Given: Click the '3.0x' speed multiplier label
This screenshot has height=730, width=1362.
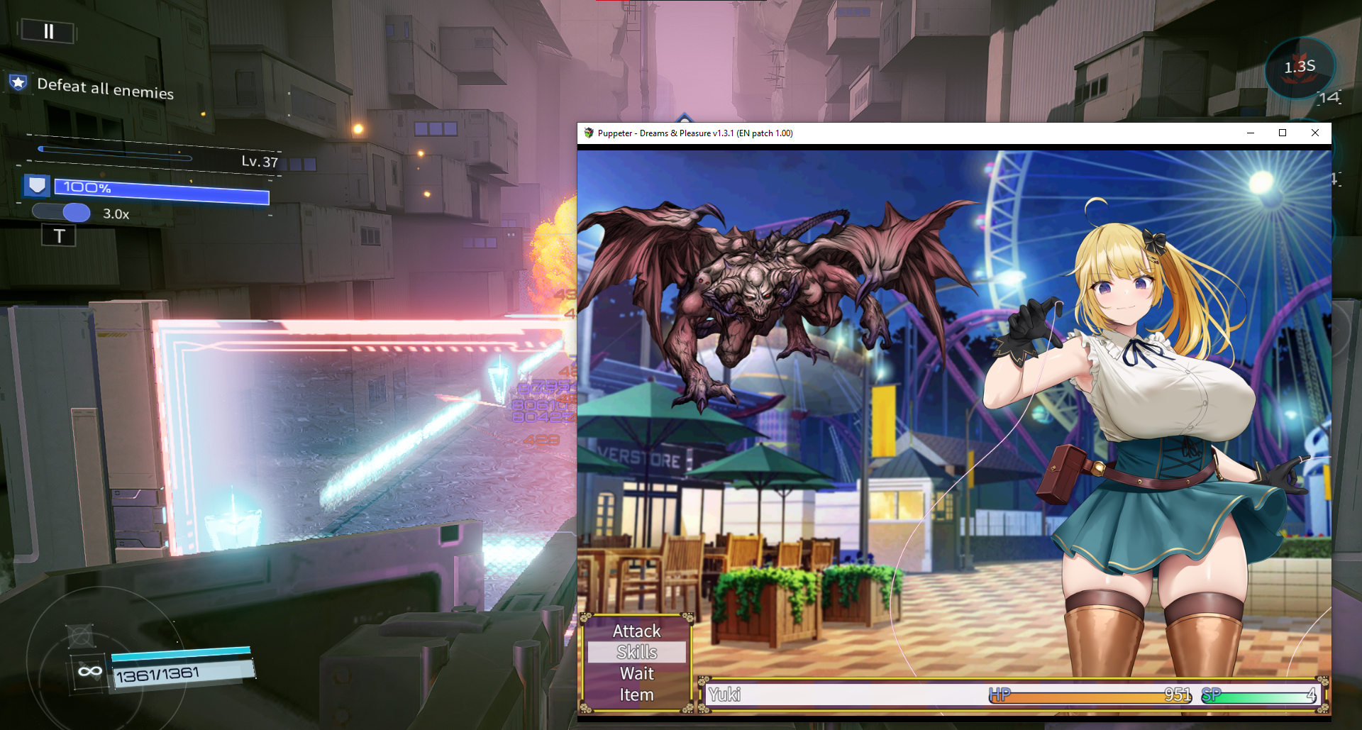Looking at the screenshot, I should tap(116, 214).
